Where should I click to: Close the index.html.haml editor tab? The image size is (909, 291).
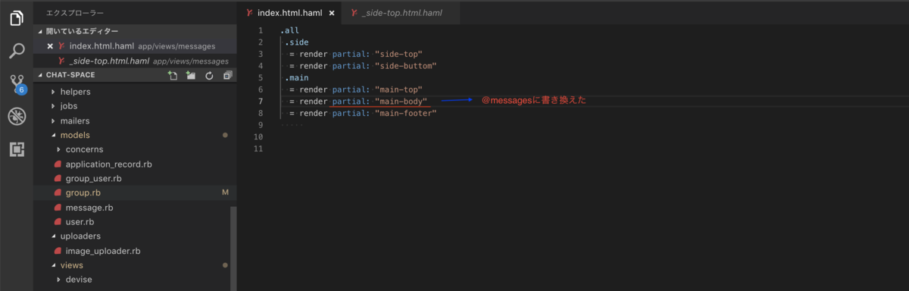332,14
